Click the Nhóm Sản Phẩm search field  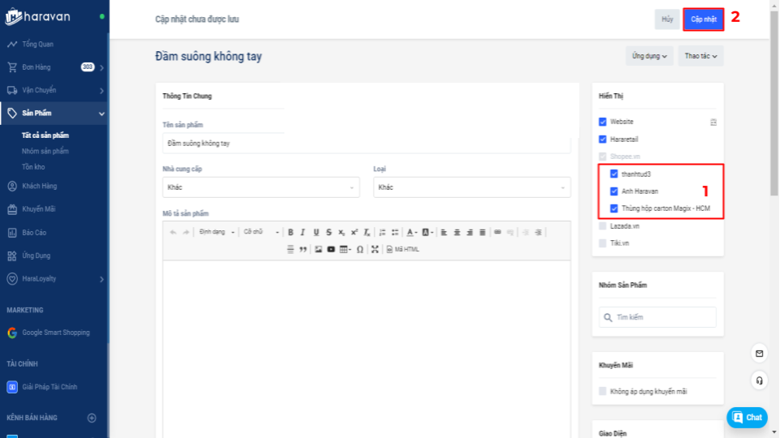click(658, 317)
